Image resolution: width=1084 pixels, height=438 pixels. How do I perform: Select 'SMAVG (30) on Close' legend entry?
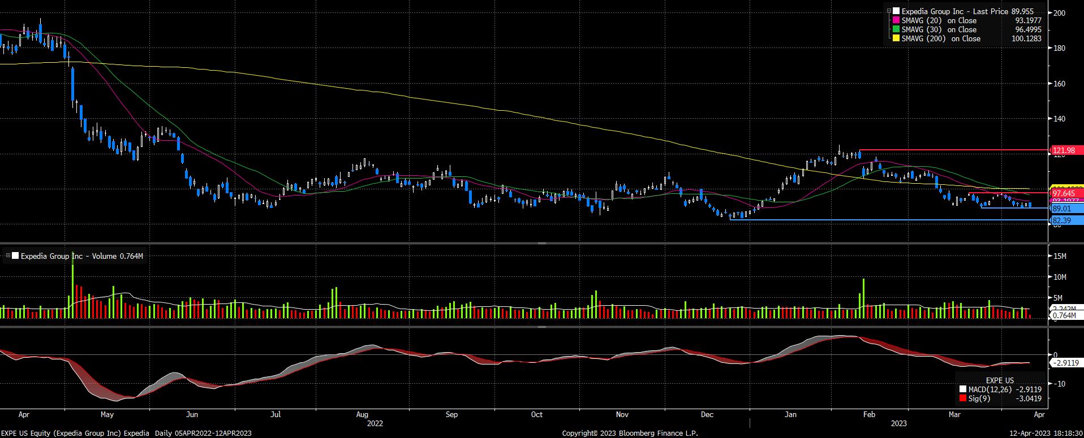939,29
